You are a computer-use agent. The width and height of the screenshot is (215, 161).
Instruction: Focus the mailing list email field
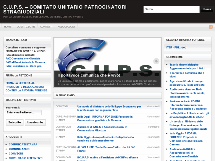tap(24, 112)
